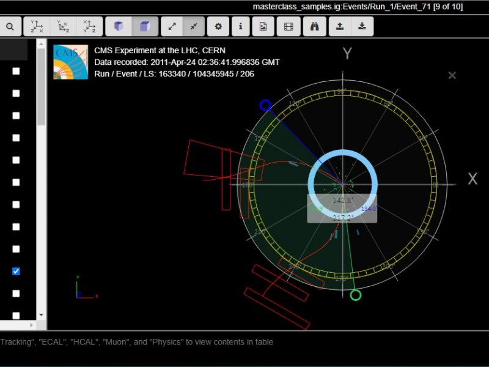Click the binoculars stereo view icon
This screenshot has height=367, width=489.
(x=314, y=26)
